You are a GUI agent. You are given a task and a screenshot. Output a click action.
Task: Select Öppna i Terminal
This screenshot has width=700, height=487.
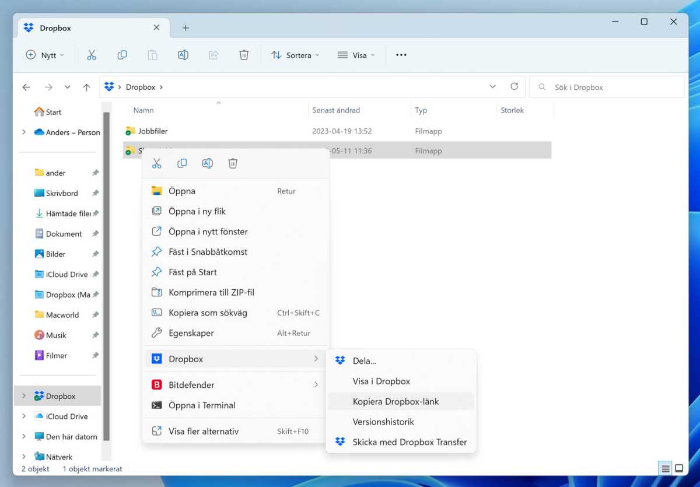click(236, 405)
